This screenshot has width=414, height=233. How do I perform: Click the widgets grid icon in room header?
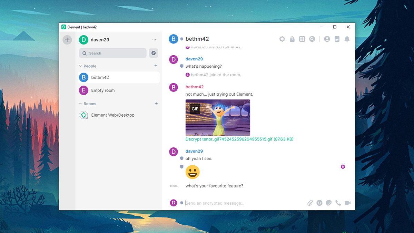[302, 39]
